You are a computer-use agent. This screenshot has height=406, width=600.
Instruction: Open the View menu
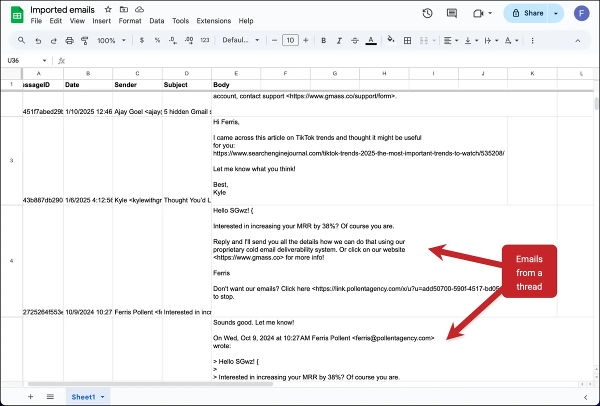(x=77, y=21)
